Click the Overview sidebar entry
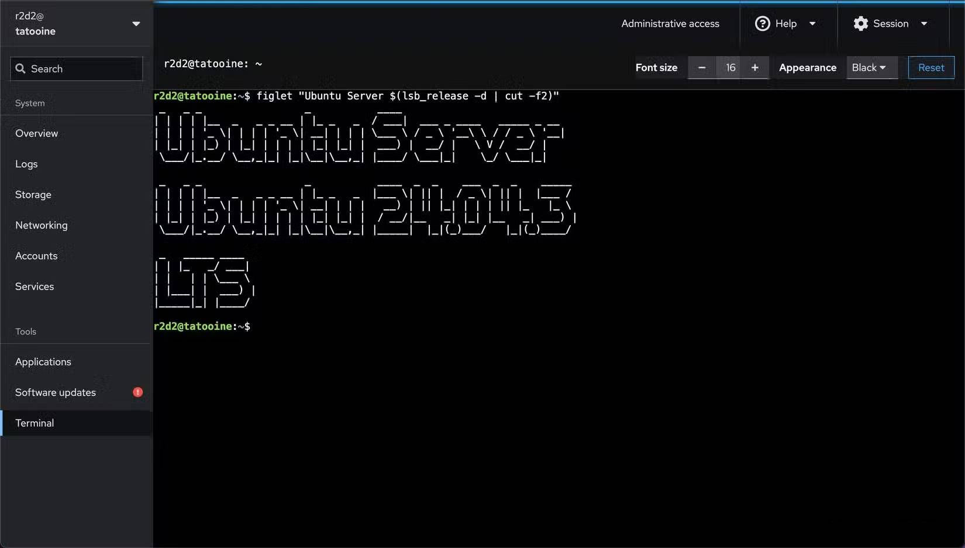Image resolution: width=965 pixels, height=548 pixels. tap(36, 133)
